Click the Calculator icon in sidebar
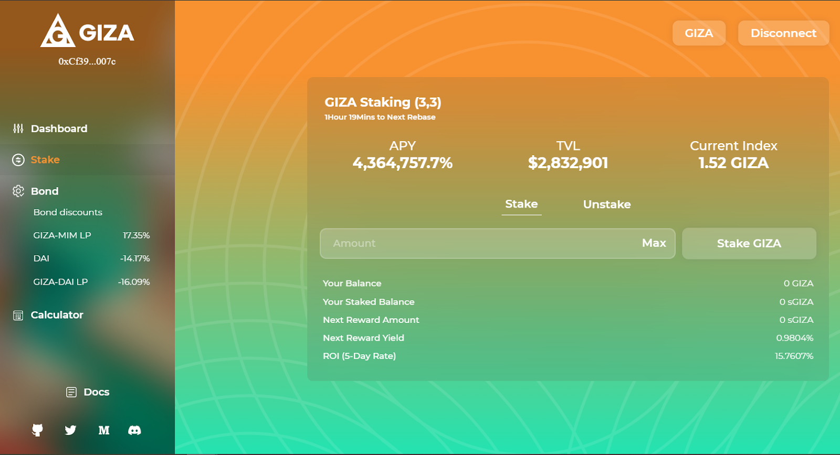 (18, 315)
